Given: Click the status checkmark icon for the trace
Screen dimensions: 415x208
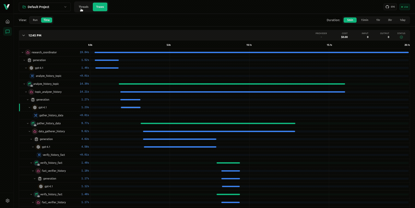Looking at the screenshot, I should click(401, 37).
